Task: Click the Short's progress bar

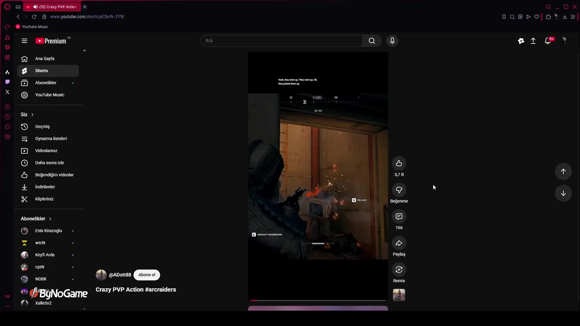Action: [318, 300]
